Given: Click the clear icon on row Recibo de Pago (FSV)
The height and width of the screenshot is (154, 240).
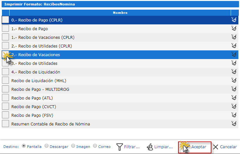Looking at the screenshot, I should click(234, 115).
